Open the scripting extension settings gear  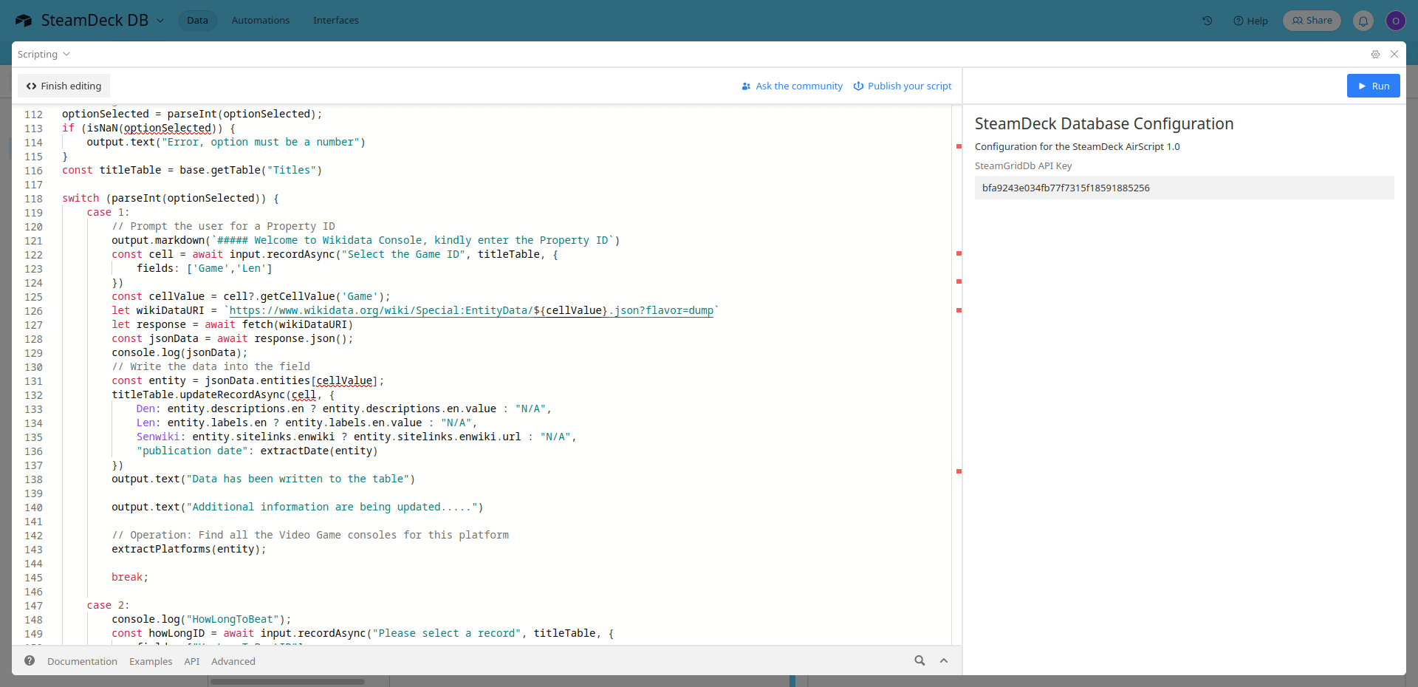tap(1375, 55)
